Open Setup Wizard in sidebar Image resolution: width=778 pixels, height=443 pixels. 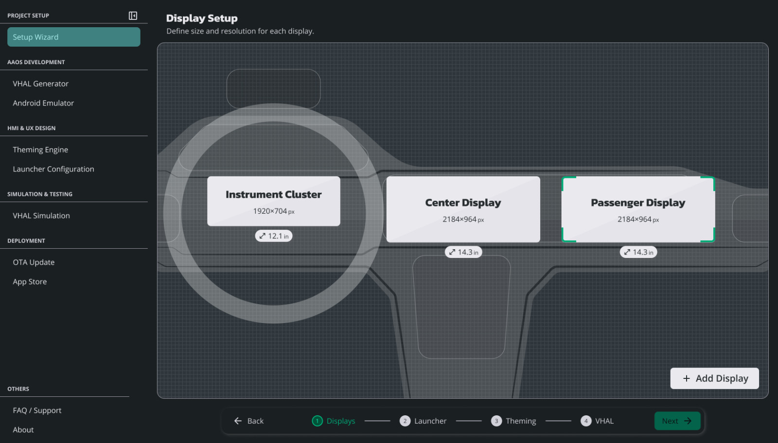[74, 37]
